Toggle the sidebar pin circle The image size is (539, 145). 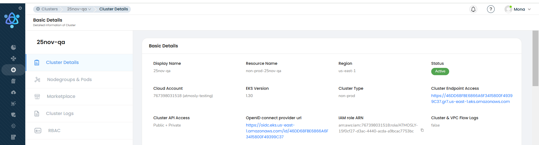pyautogui.click(x=20, y=8)
